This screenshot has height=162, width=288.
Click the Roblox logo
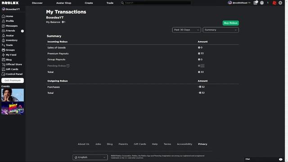(10, 3)
